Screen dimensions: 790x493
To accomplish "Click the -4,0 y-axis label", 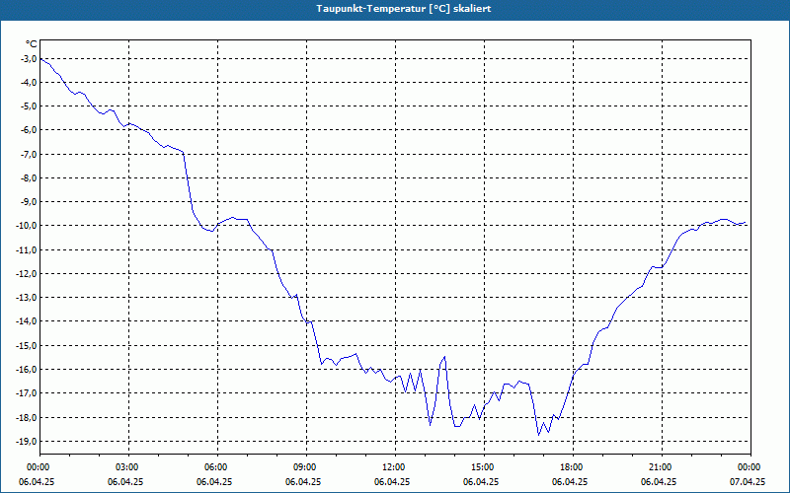I will tap(29, 83).
